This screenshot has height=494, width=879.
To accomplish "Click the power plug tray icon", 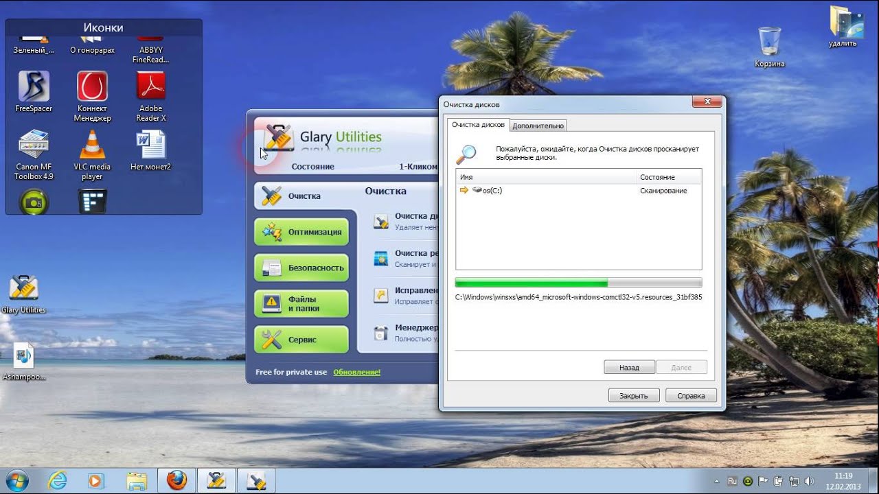I will pyautogui.click(x=779, y=481).
